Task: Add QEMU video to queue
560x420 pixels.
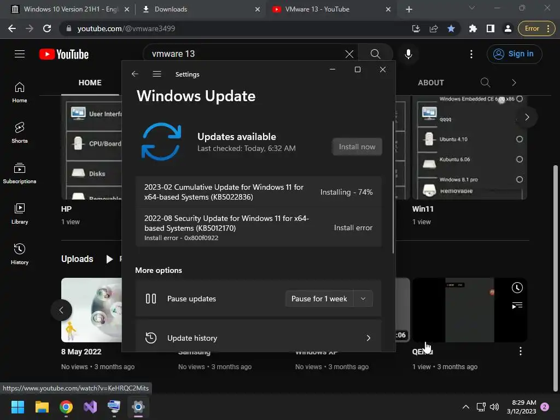Action: click(517, 305)
